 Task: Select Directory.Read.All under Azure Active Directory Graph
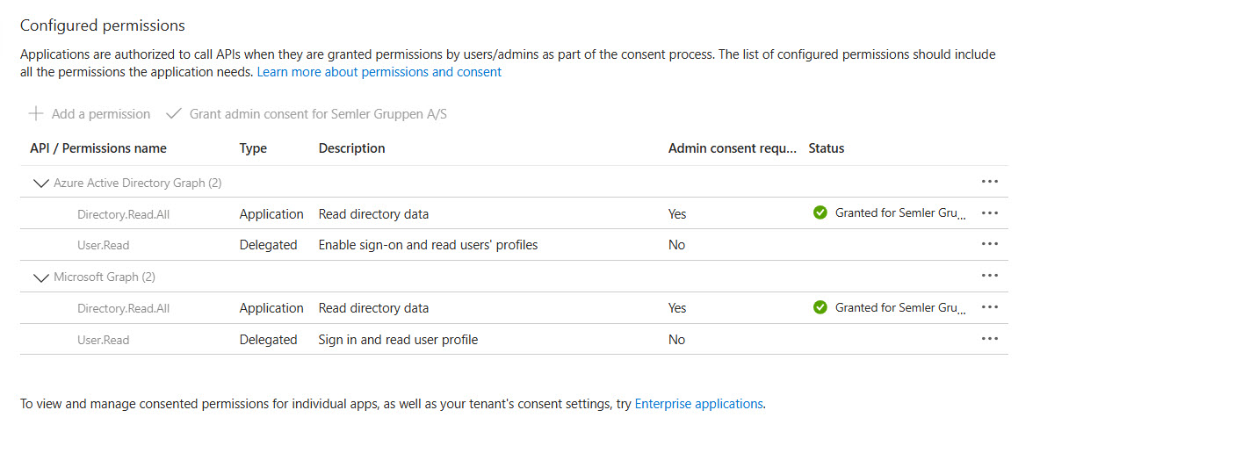123,214
